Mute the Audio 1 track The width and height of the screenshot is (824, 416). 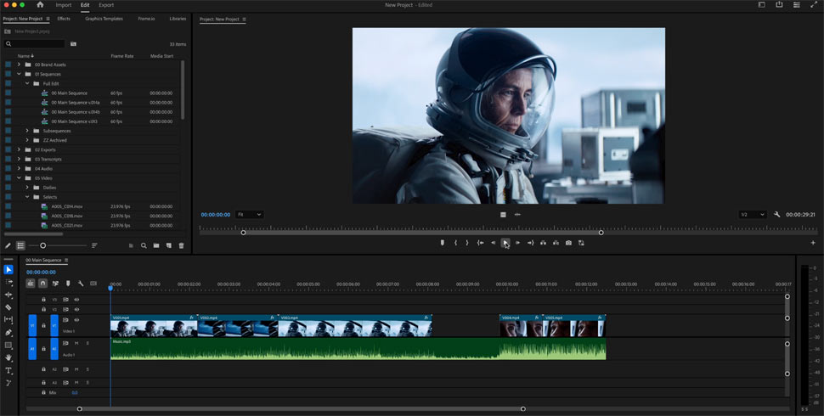pos(76,343)
